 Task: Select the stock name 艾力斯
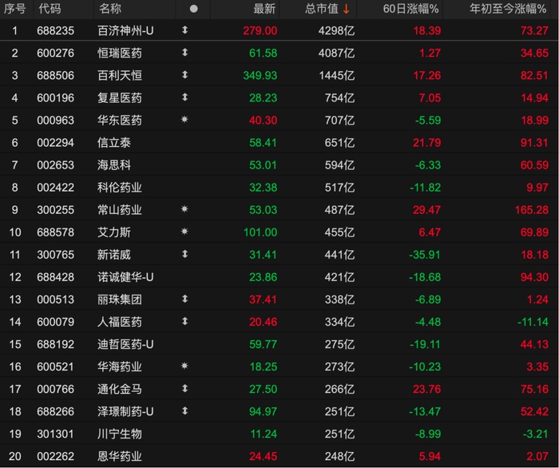click(114, 232)
